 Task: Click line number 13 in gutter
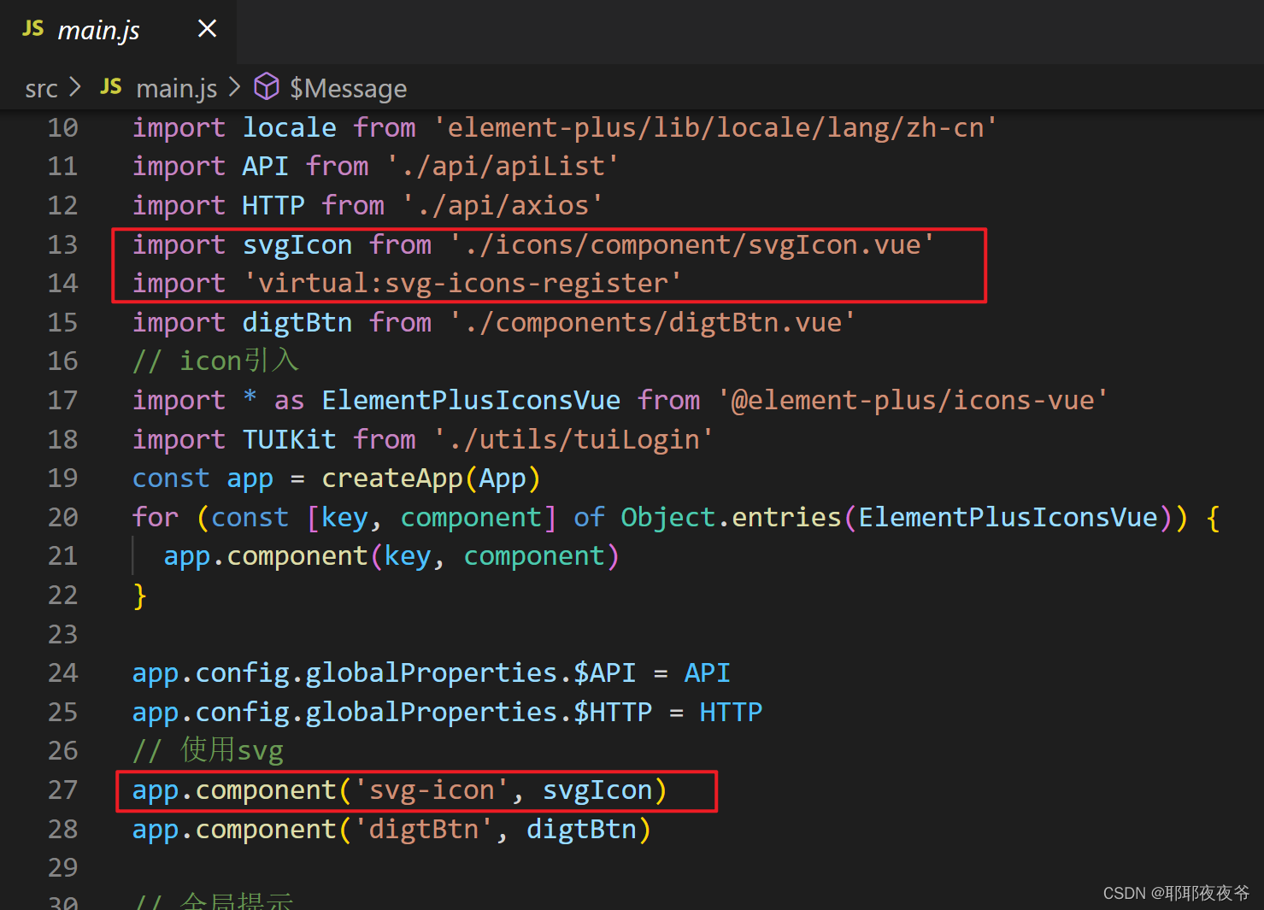click(x=62, y=245)
